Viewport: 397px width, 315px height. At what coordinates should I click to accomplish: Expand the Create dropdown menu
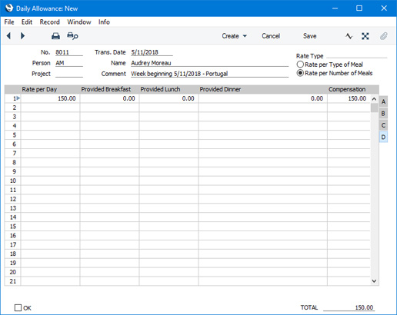(235, 36)
